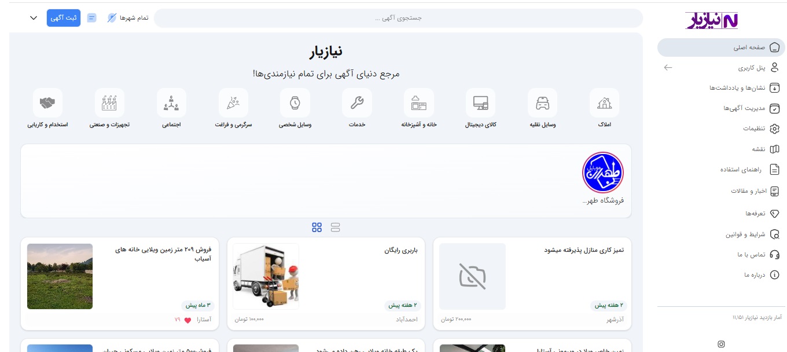
Task: Select the املاک (Real Estate) category icon
Action: click(604, 102)
